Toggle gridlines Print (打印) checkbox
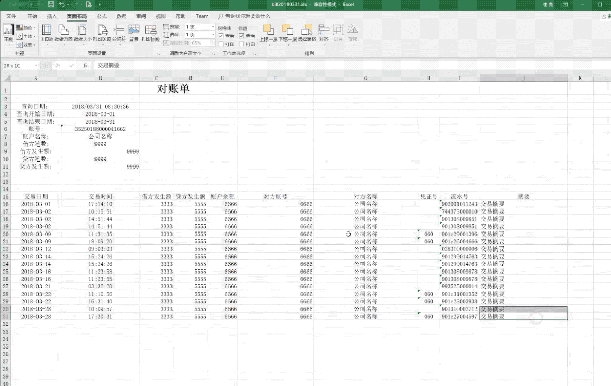 pos(221,45)
